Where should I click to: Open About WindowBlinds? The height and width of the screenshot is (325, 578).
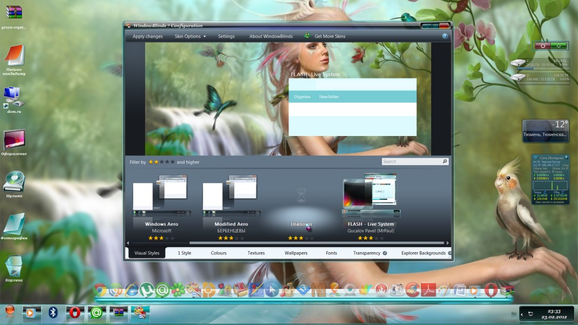[x=271, y=37]
